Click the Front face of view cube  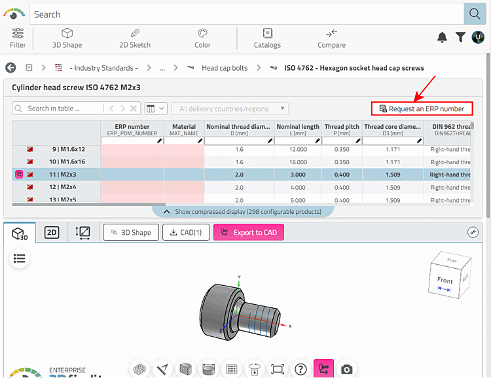(x=445, y=280)
